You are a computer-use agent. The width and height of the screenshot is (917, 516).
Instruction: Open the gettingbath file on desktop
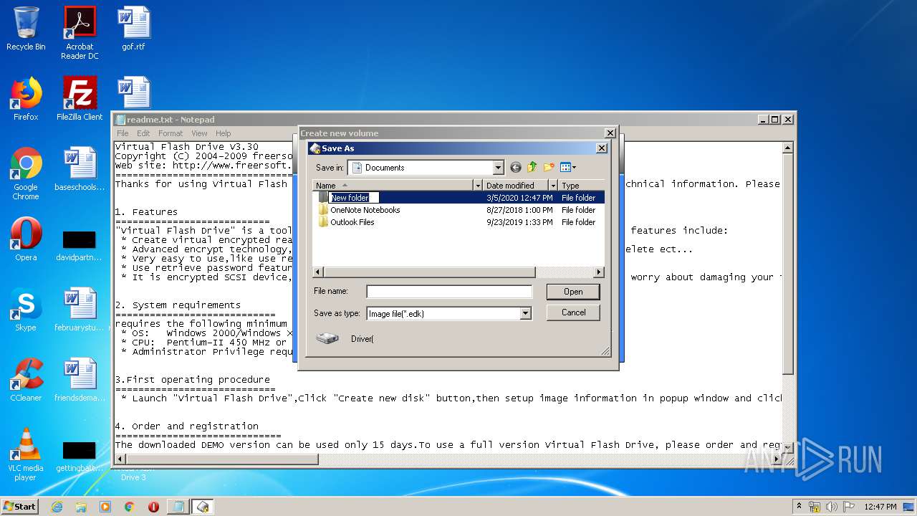(80, 456)
